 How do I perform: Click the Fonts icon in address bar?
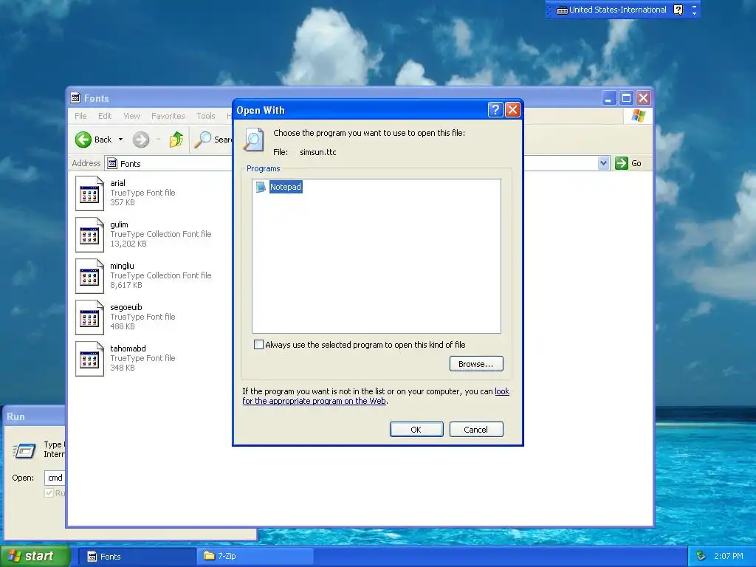click(x=112, y=163)
